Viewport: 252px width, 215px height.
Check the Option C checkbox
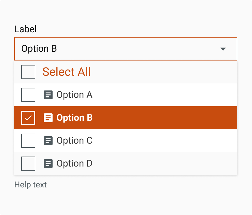pyautogui.click(x=28, y=141)
